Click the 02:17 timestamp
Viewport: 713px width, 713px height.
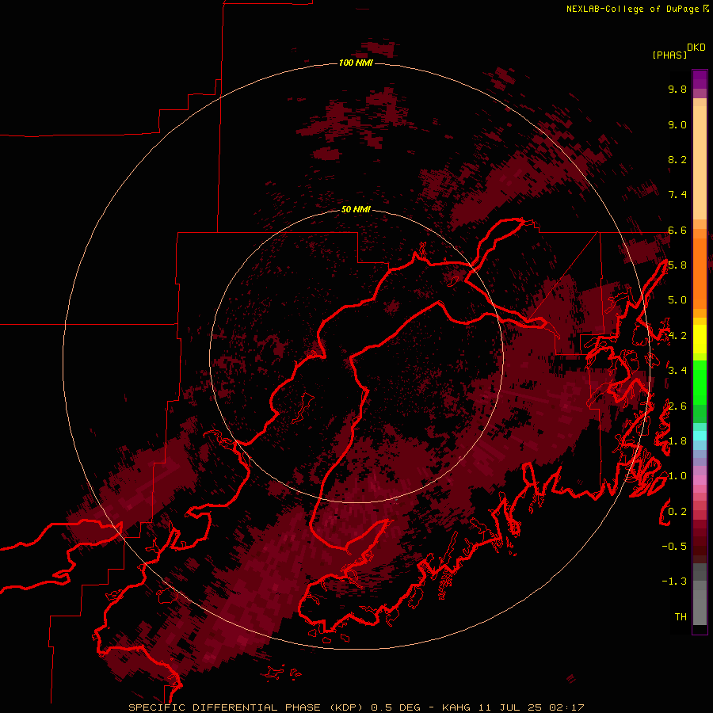pos(566,707)
